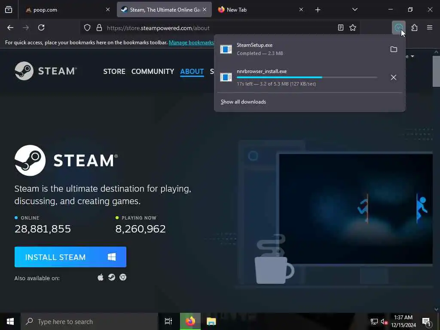Viewport: 440px width, 330px height.
Task: Click the playing now count 8,260,962
Action: [141, 229]
